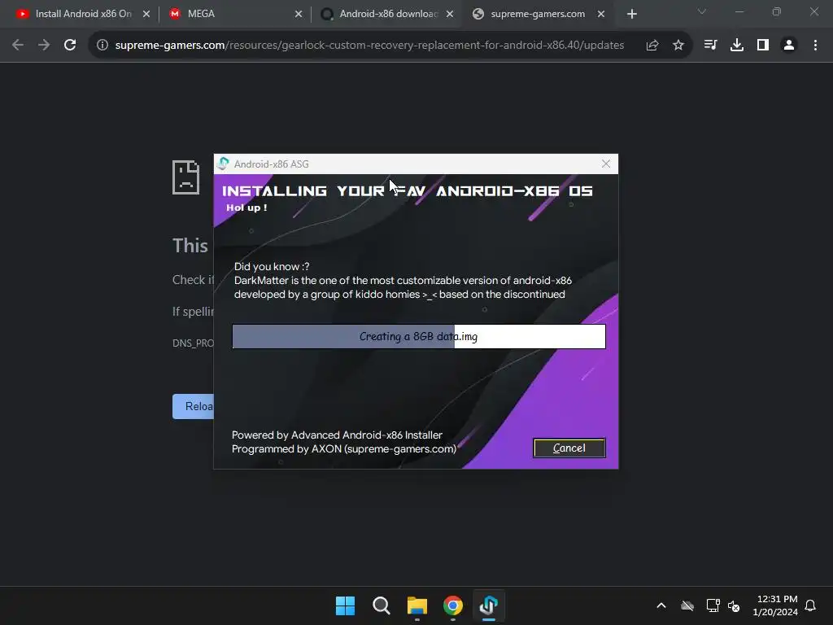
Task: Open the notification bell
Action: pos(810,605)
